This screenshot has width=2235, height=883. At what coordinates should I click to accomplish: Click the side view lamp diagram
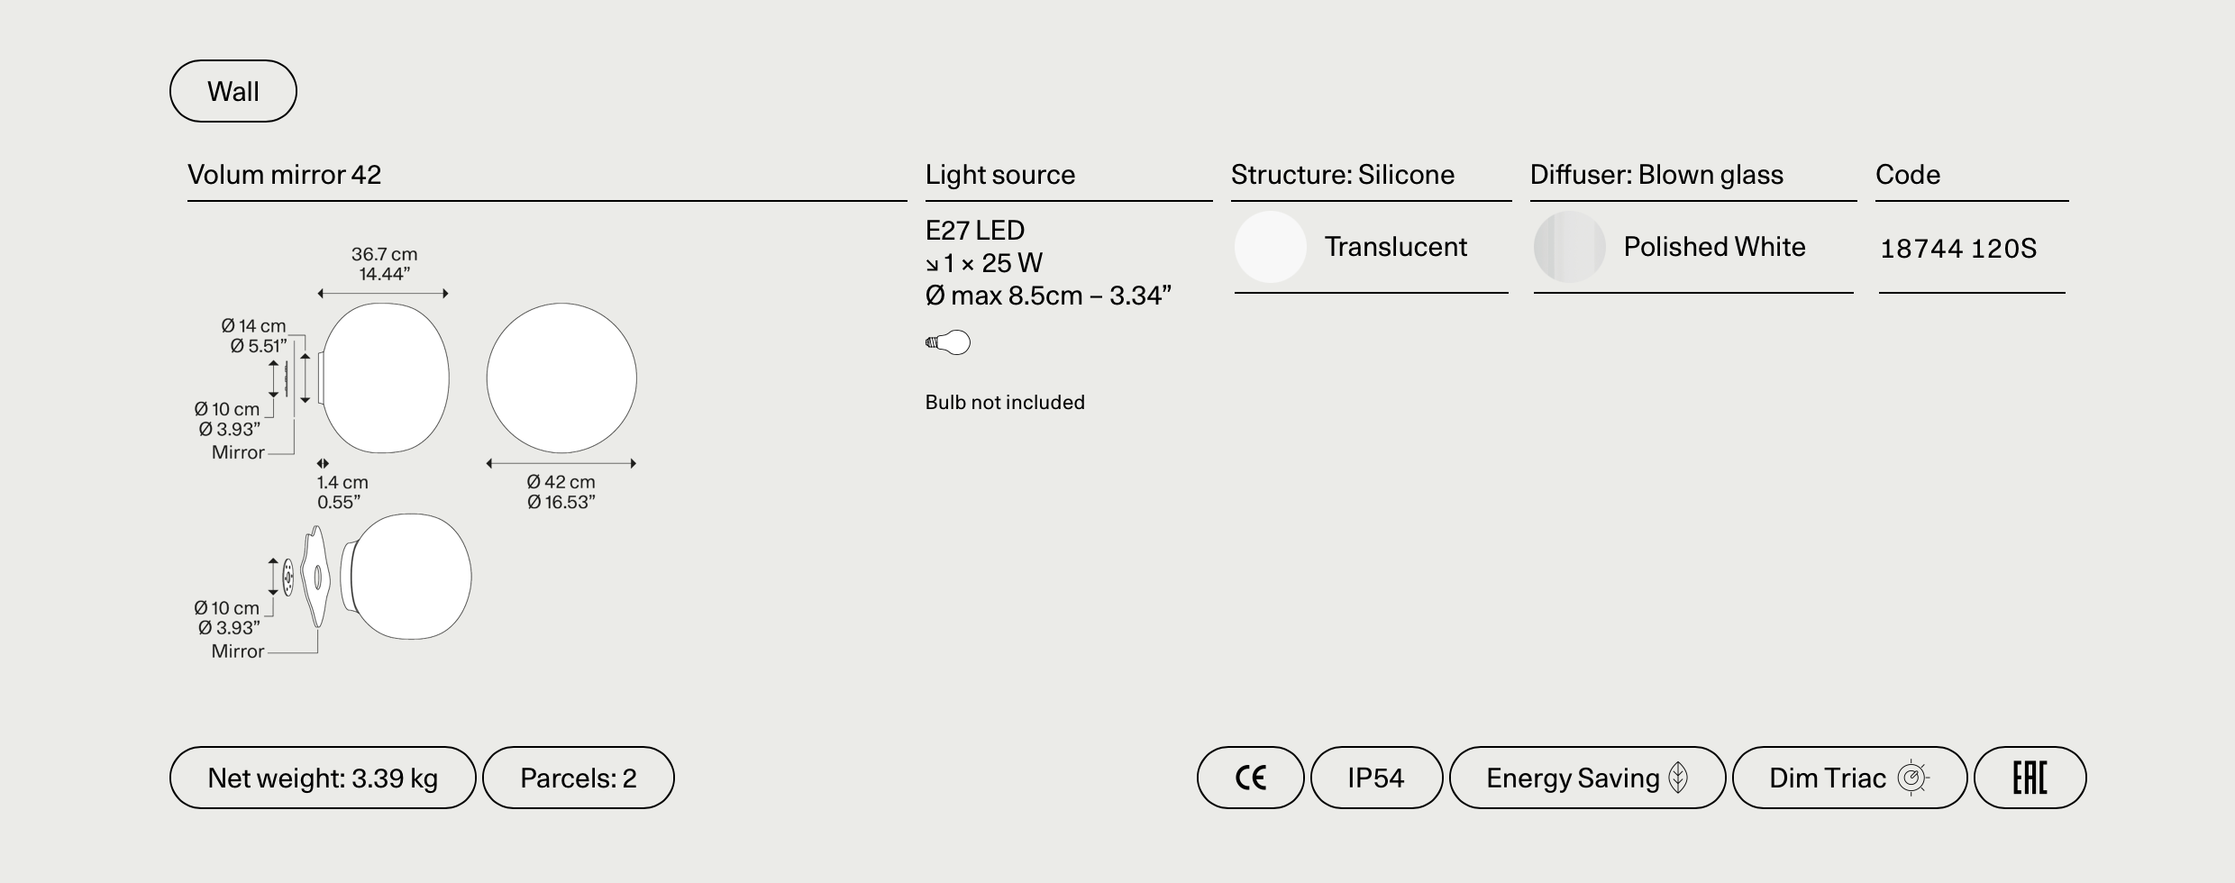point(385,378)
